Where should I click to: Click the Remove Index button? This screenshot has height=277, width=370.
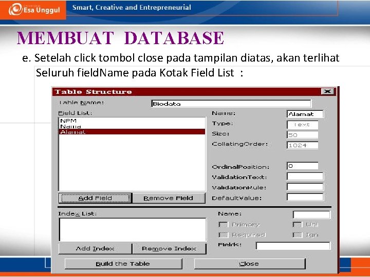pos(169,248)
